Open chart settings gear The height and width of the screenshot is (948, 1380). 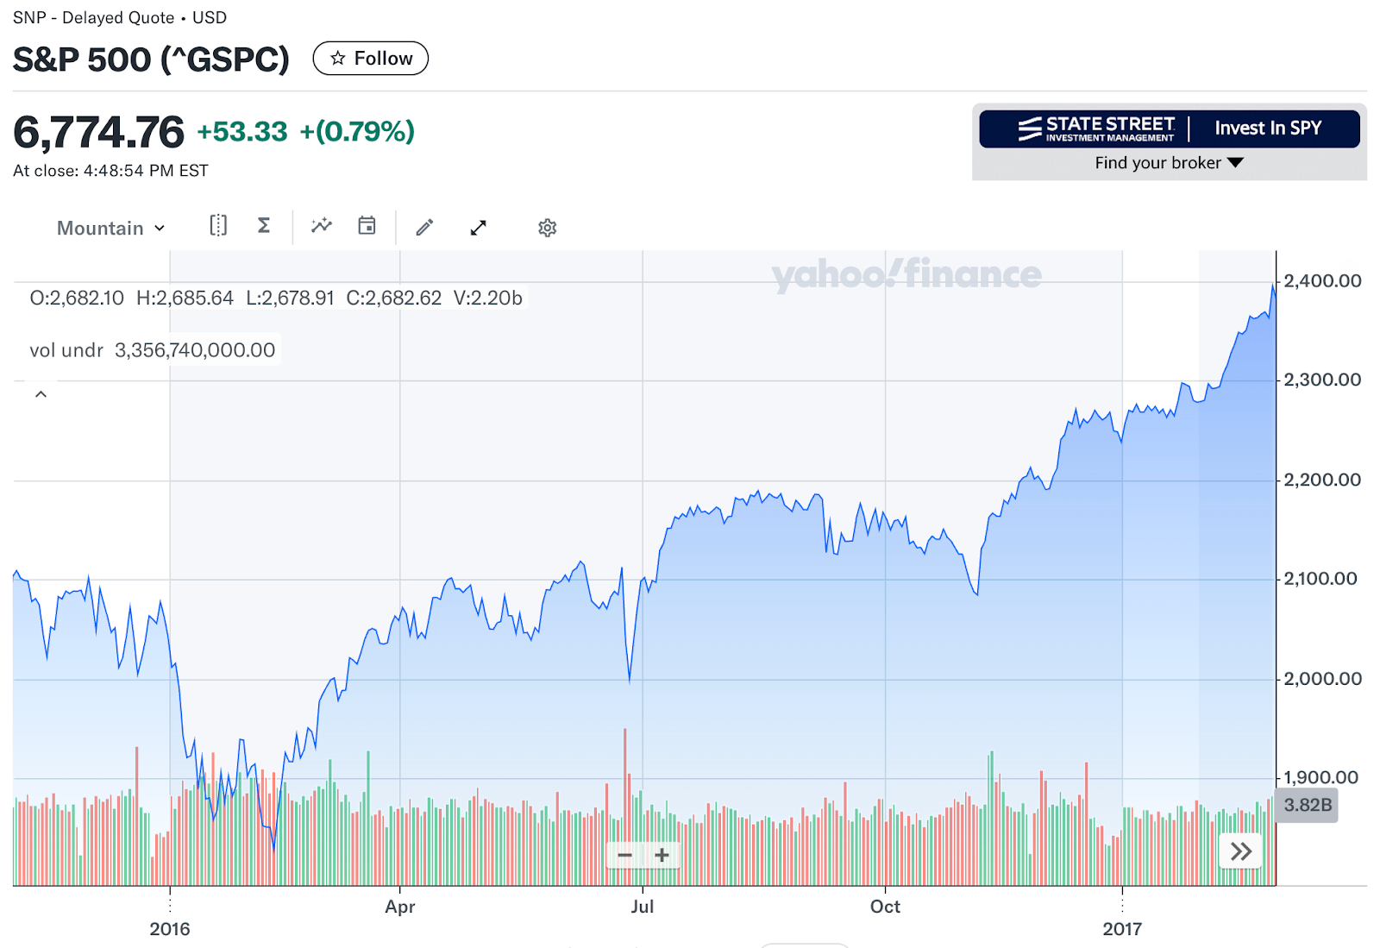point(547,228)
